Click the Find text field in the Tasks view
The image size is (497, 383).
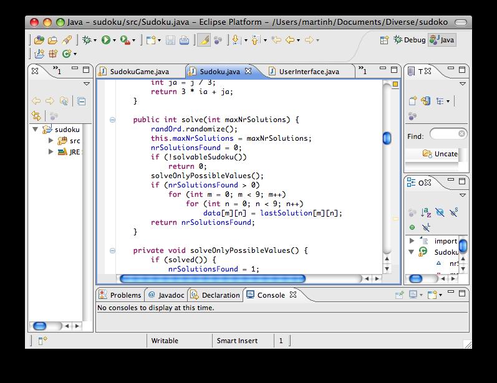tap(448, 134)
